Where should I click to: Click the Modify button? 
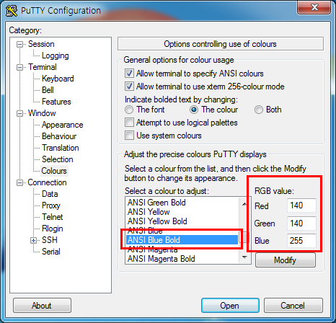286,260
